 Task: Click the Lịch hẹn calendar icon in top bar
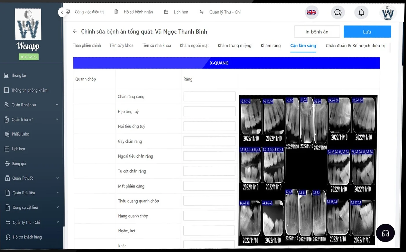pyautogui.click(x=166, y=12)
